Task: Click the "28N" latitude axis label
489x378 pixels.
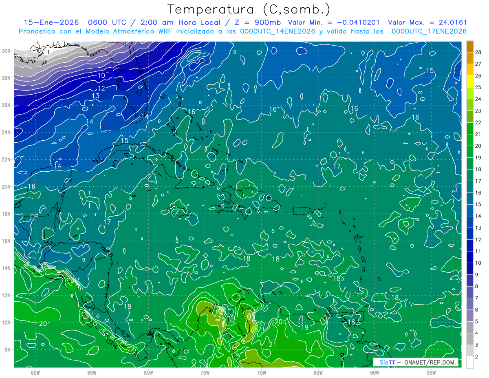Action: (x=6, y=78)
